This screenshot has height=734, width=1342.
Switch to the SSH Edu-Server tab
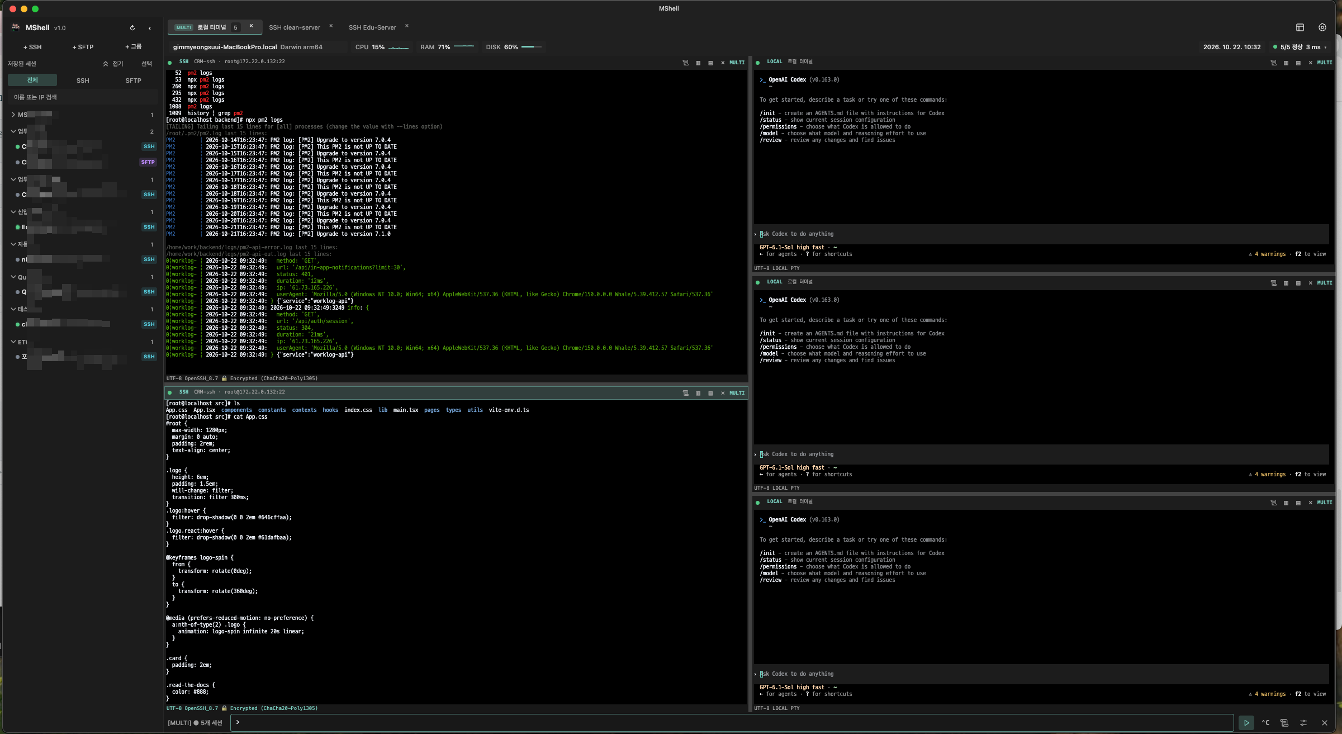372,27
